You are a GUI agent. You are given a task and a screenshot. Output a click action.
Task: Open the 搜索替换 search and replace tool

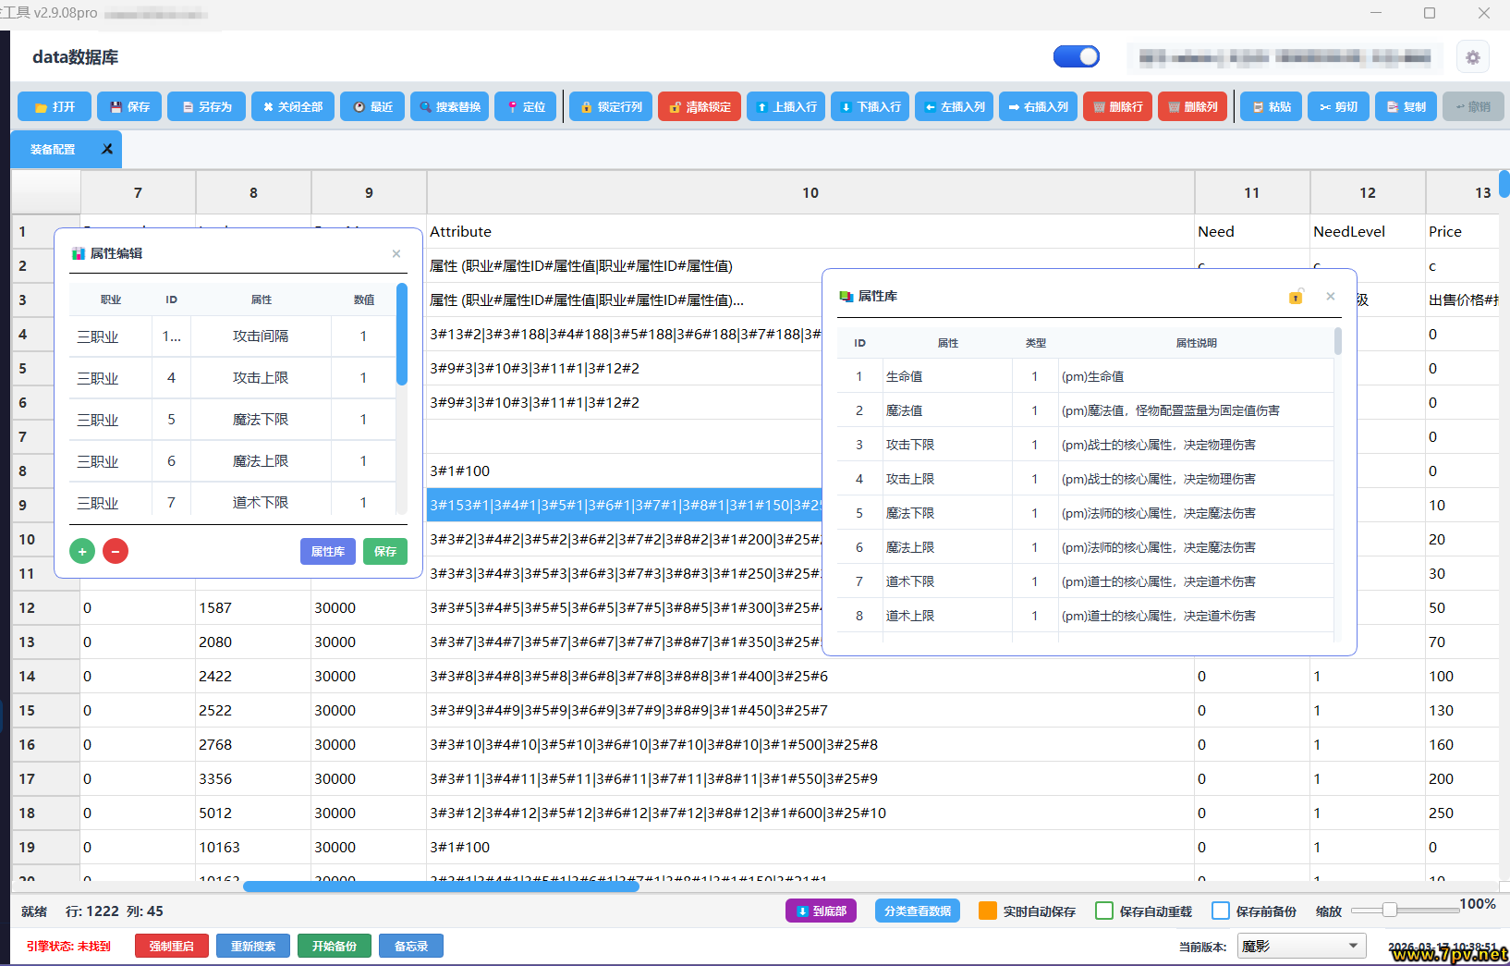(449, 107)
